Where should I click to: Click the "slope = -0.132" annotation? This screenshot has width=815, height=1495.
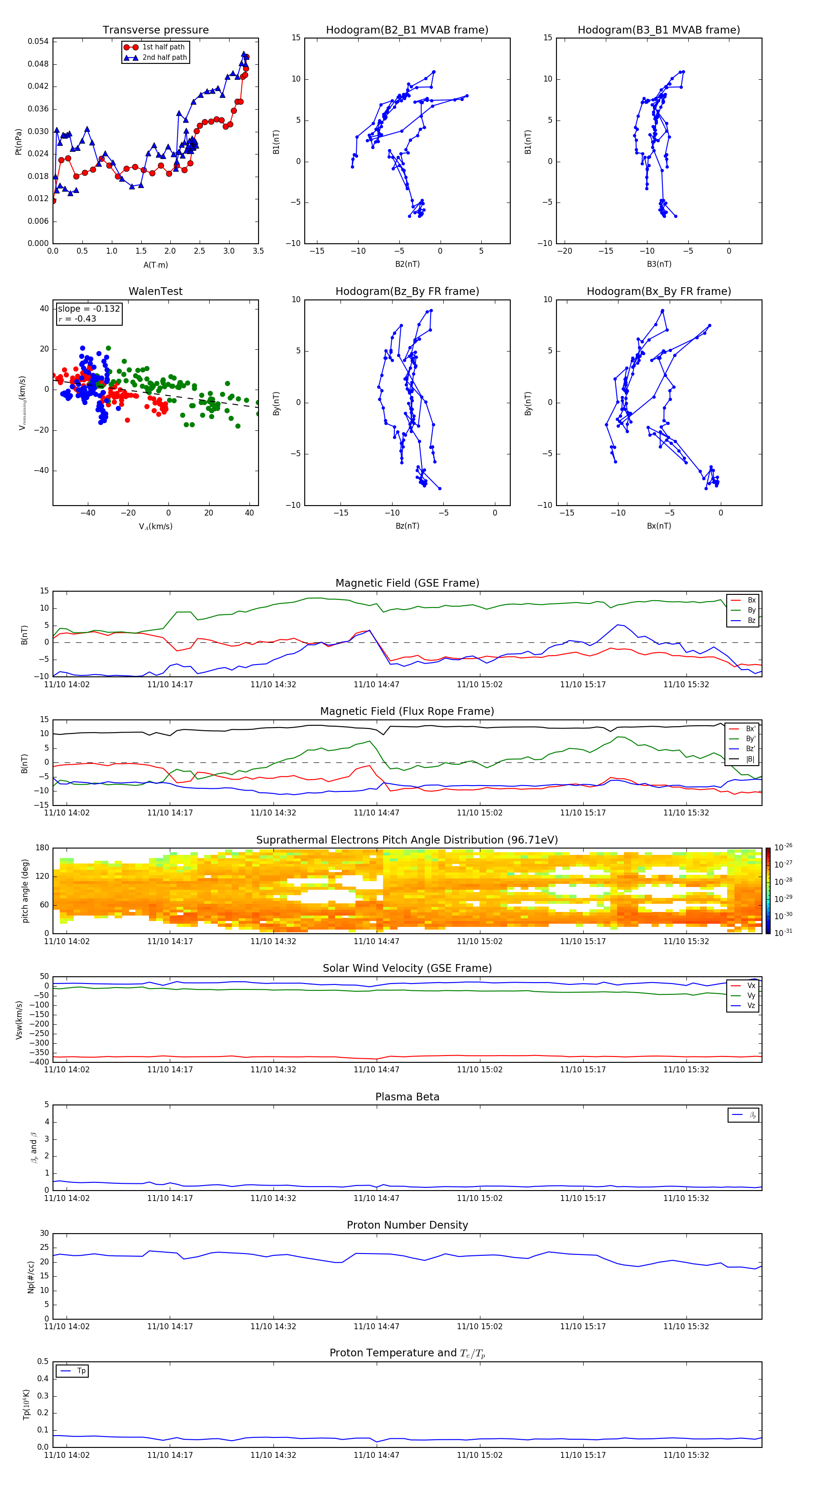click(89, 309)
